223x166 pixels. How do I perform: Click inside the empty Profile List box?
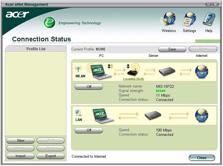36,93
